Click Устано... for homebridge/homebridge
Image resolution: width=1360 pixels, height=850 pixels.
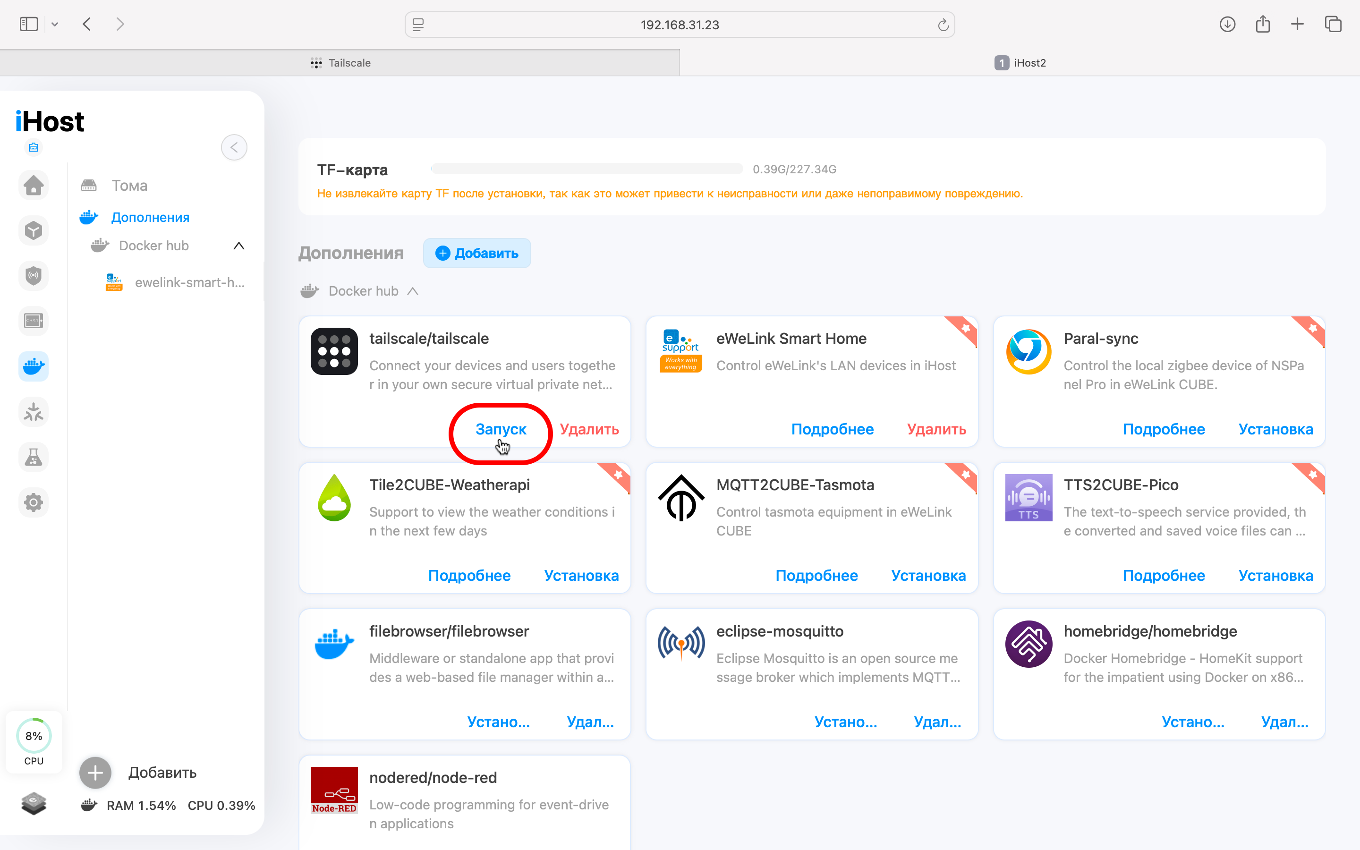tap(1193, 722)
